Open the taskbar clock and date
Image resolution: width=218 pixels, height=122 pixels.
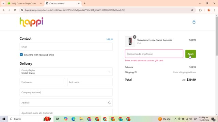tap(204, 119)
